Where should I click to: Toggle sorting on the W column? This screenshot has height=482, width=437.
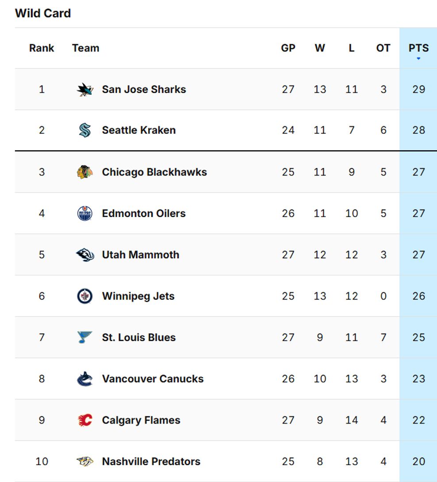pos(320,48)
